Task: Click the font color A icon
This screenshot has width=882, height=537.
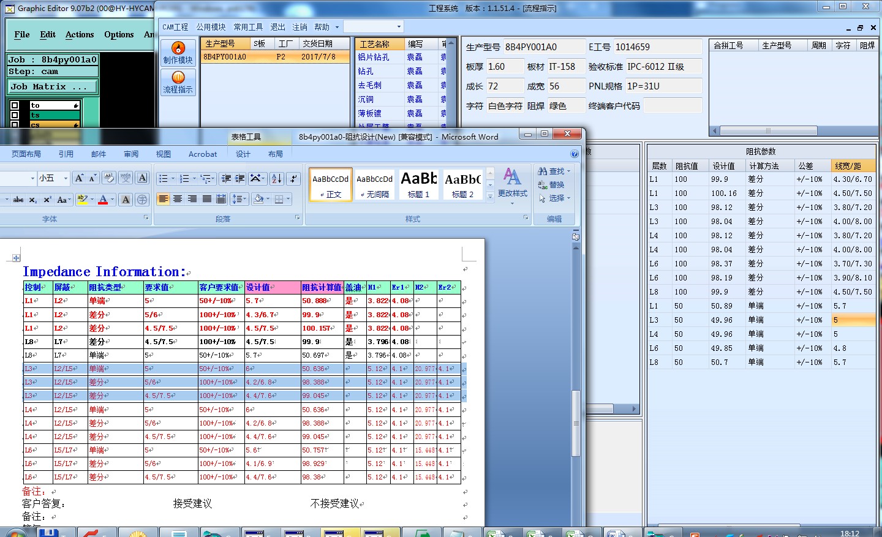Action: point(103,200)
